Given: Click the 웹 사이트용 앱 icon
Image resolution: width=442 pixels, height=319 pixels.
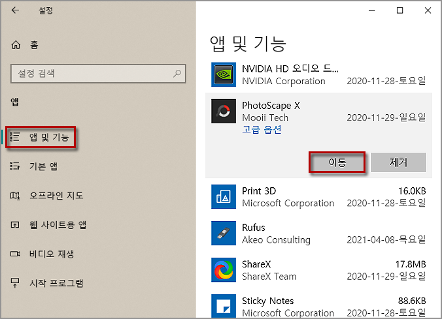Looking at the screenshot, I should coord(15,224).
